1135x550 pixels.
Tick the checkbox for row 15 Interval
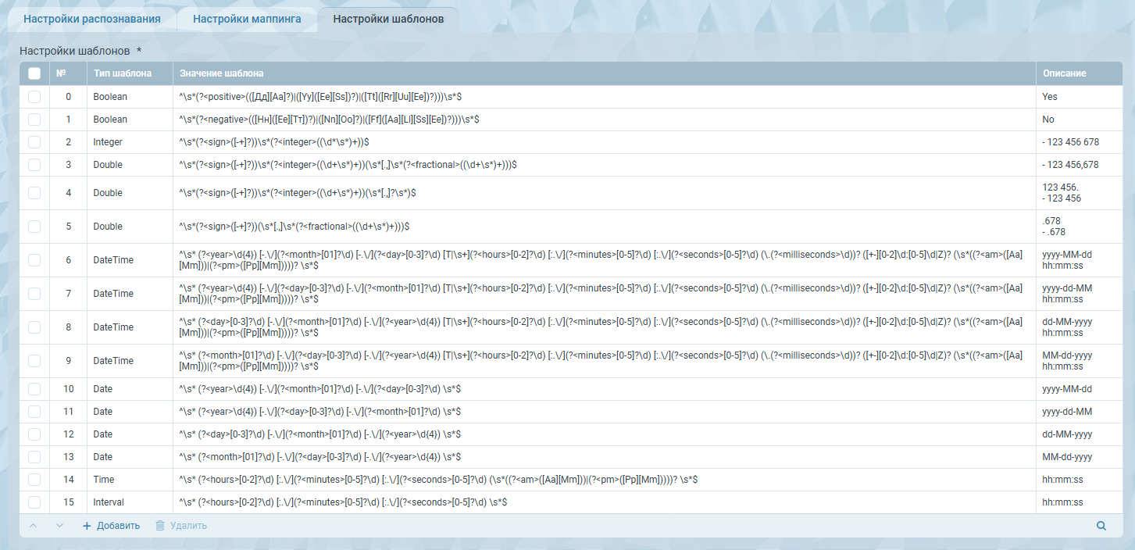coord(34,502)
